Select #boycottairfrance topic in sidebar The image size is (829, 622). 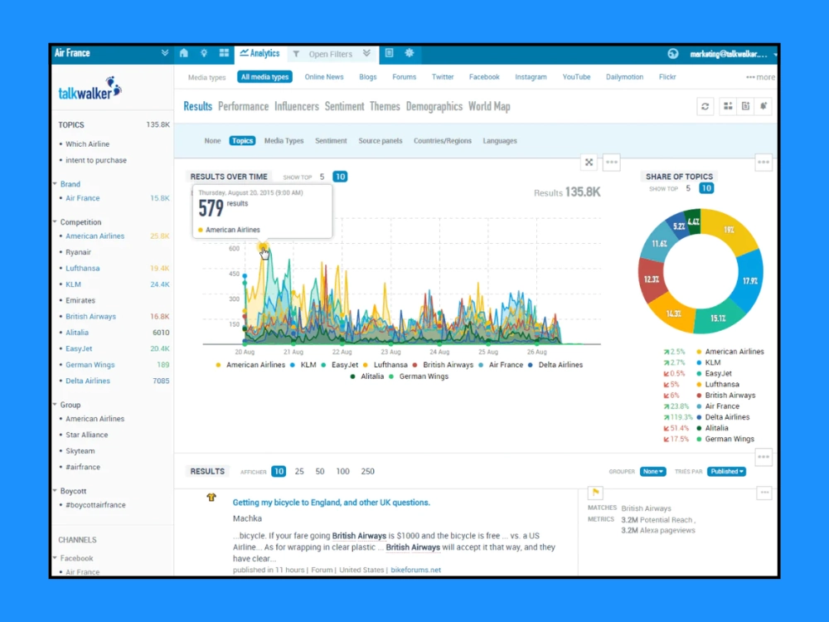click(x=95, y=504)
